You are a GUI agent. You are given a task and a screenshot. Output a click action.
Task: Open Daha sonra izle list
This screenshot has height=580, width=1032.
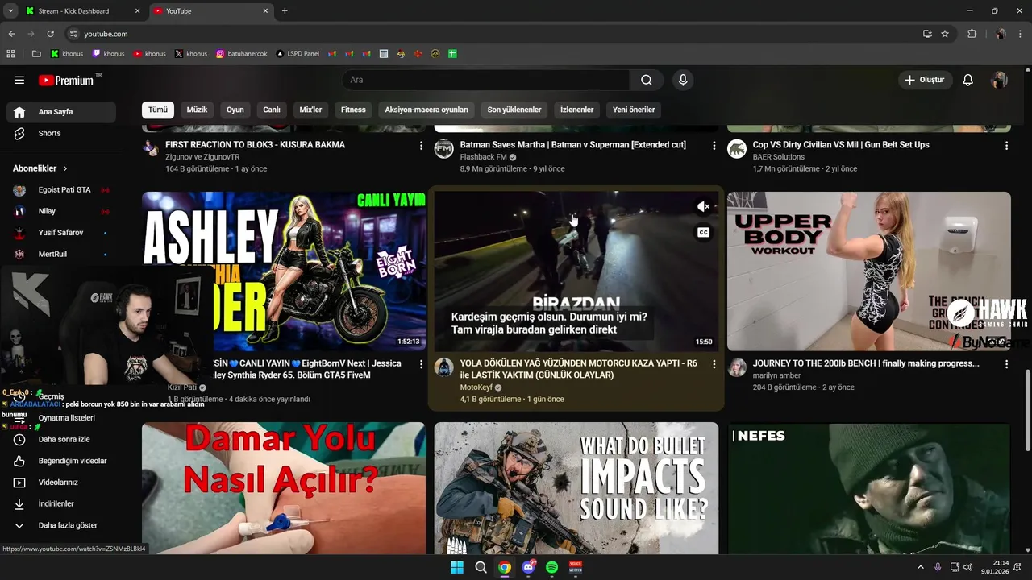point(61,439)
